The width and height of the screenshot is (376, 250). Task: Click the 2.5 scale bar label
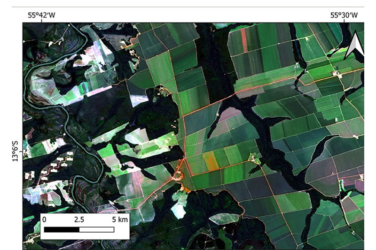pos(79,220)
